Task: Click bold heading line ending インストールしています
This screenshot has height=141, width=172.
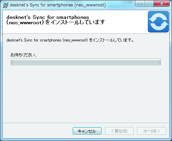Action: tap(56, 22)
